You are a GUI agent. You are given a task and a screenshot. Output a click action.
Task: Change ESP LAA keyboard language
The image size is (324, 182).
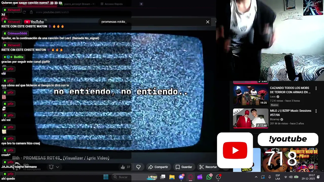coord(278,177)
